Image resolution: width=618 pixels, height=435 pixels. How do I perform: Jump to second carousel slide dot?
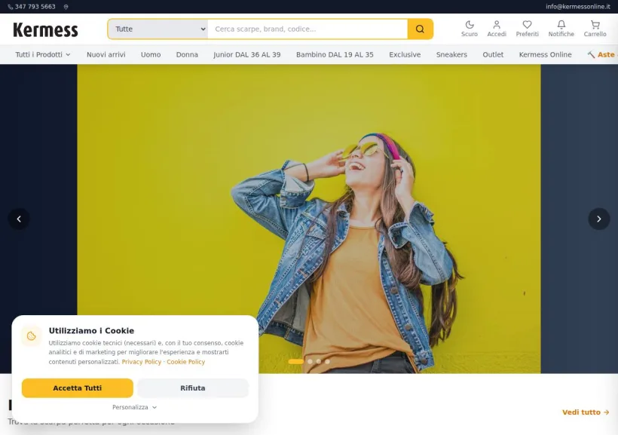click(x=310, y=361)
